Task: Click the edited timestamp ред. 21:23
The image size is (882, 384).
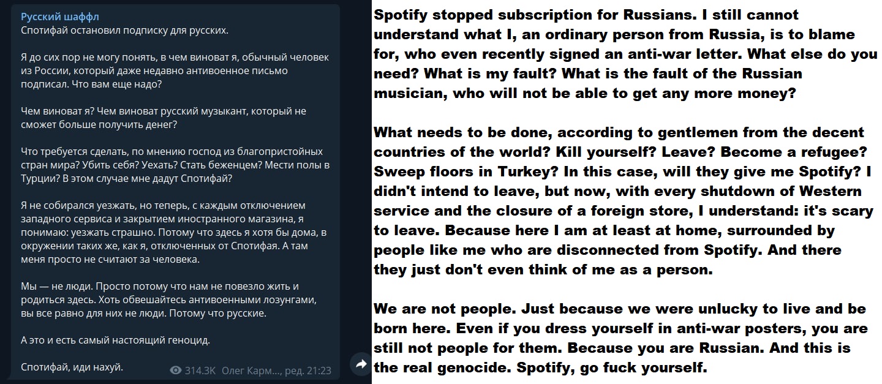Action: 310,371
